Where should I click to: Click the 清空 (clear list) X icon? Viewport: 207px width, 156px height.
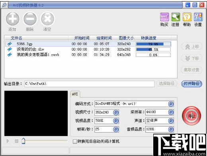pyautogui.click(x=47, y=19)
